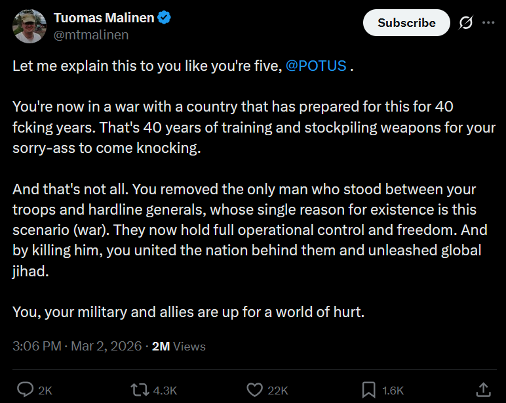The width and height of the screenshot is (506, 403).
Task: Click the 2K replies count
Action: click(45, 390)
